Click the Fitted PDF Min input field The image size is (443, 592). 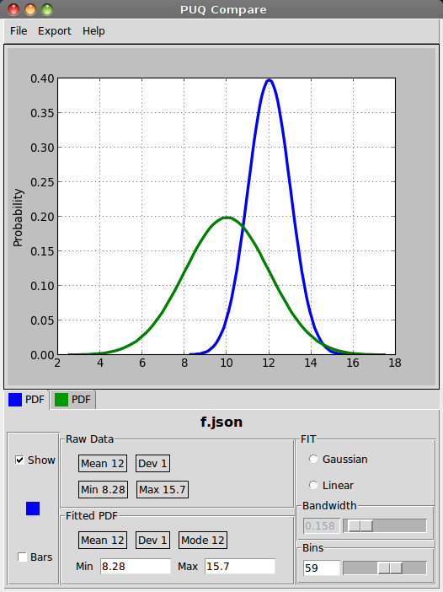(x=136, y=567)
